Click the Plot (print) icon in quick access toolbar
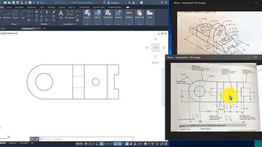The height and width of the screenshot is (147, 262). click(30, 3)
